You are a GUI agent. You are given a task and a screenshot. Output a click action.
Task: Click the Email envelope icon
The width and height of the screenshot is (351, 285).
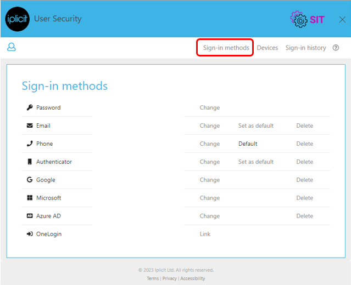[30, 126]
